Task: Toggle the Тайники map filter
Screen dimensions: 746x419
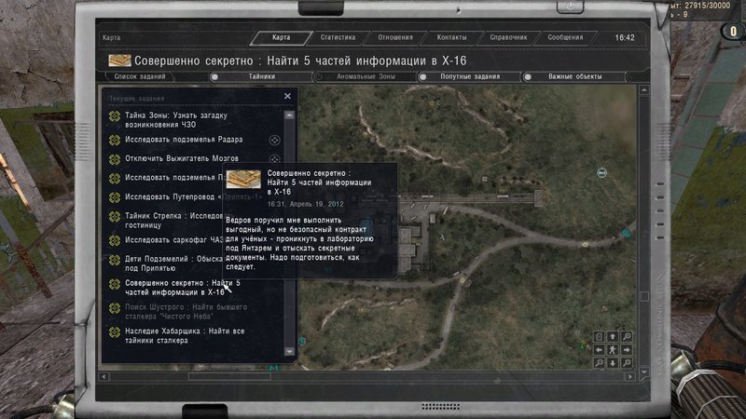Action: point(262,77)
